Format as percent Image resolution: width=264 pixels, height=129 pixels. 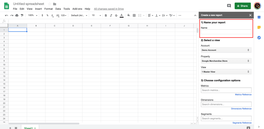[48, 15]
